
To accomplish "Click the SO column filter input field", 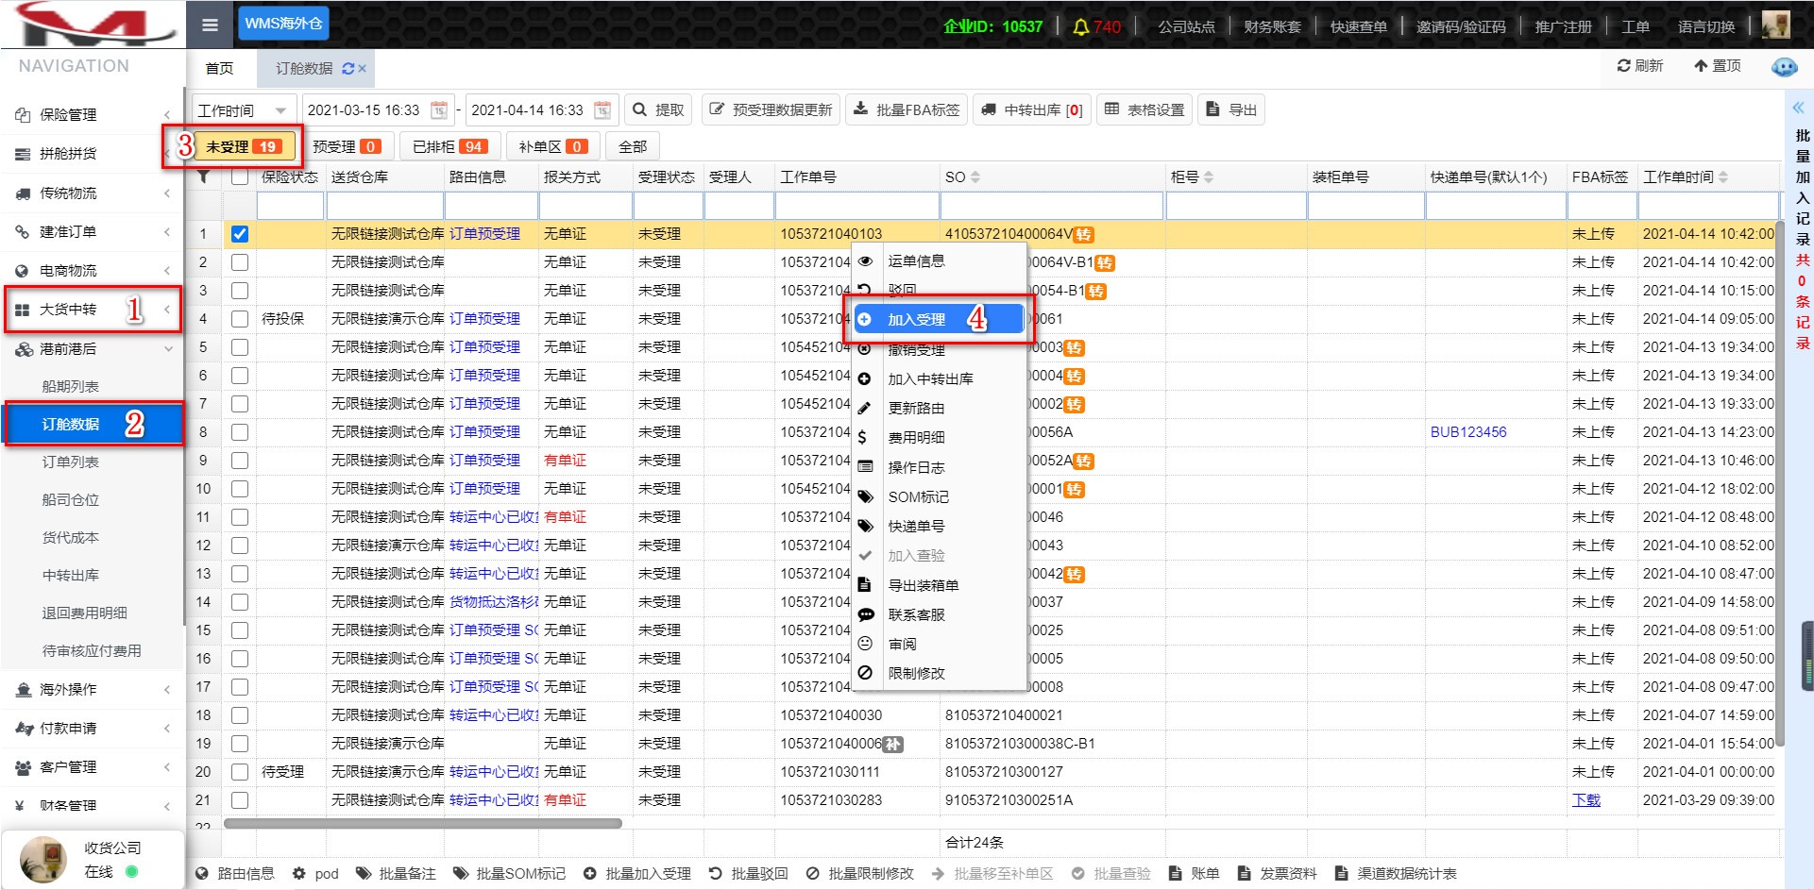I will pos(1052,206).
